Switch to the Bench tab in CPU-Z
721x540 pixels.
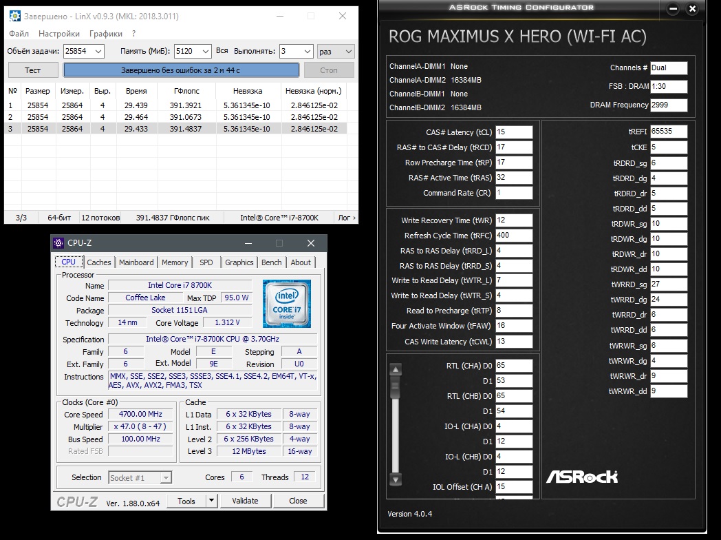[x=271, y=262]
